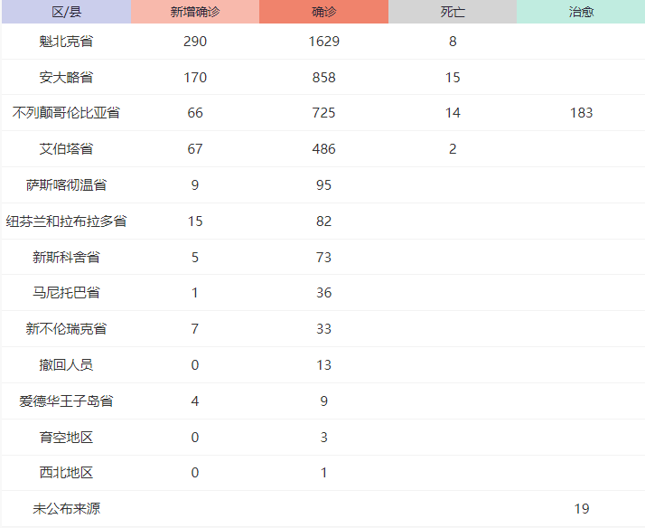Click the 19 recovered value for 未公布来源

[x=581, y=509]
